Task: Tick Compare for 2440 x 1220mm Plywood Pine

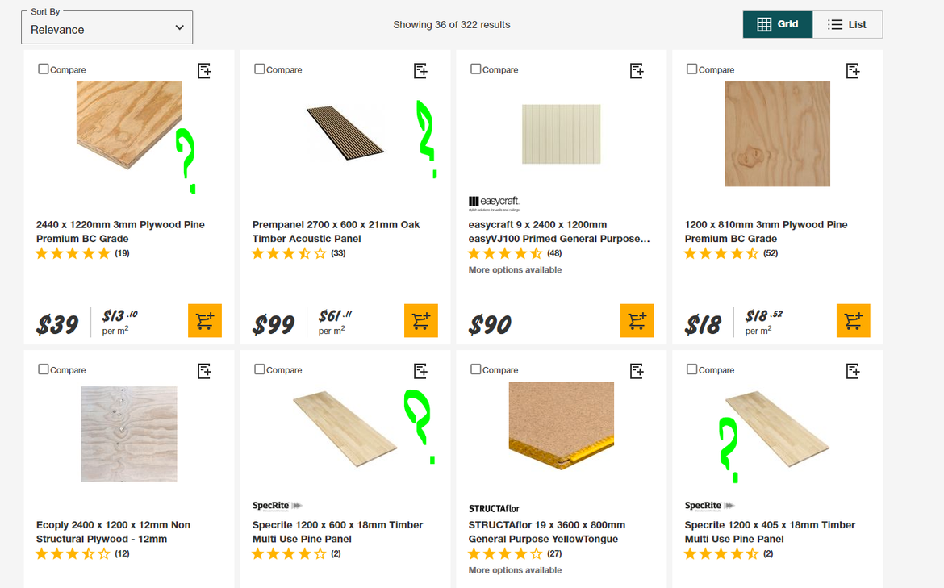Action: point(44,69)
